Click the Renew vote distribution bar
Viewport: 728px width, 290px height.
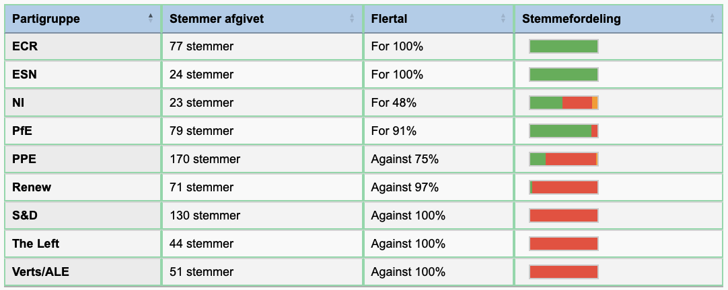click(564, 187)
